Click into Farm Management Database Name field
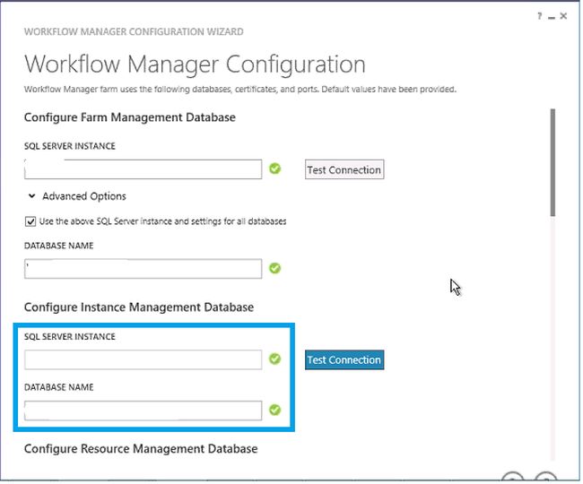The image size is (583, 484). tap(144, 268)
